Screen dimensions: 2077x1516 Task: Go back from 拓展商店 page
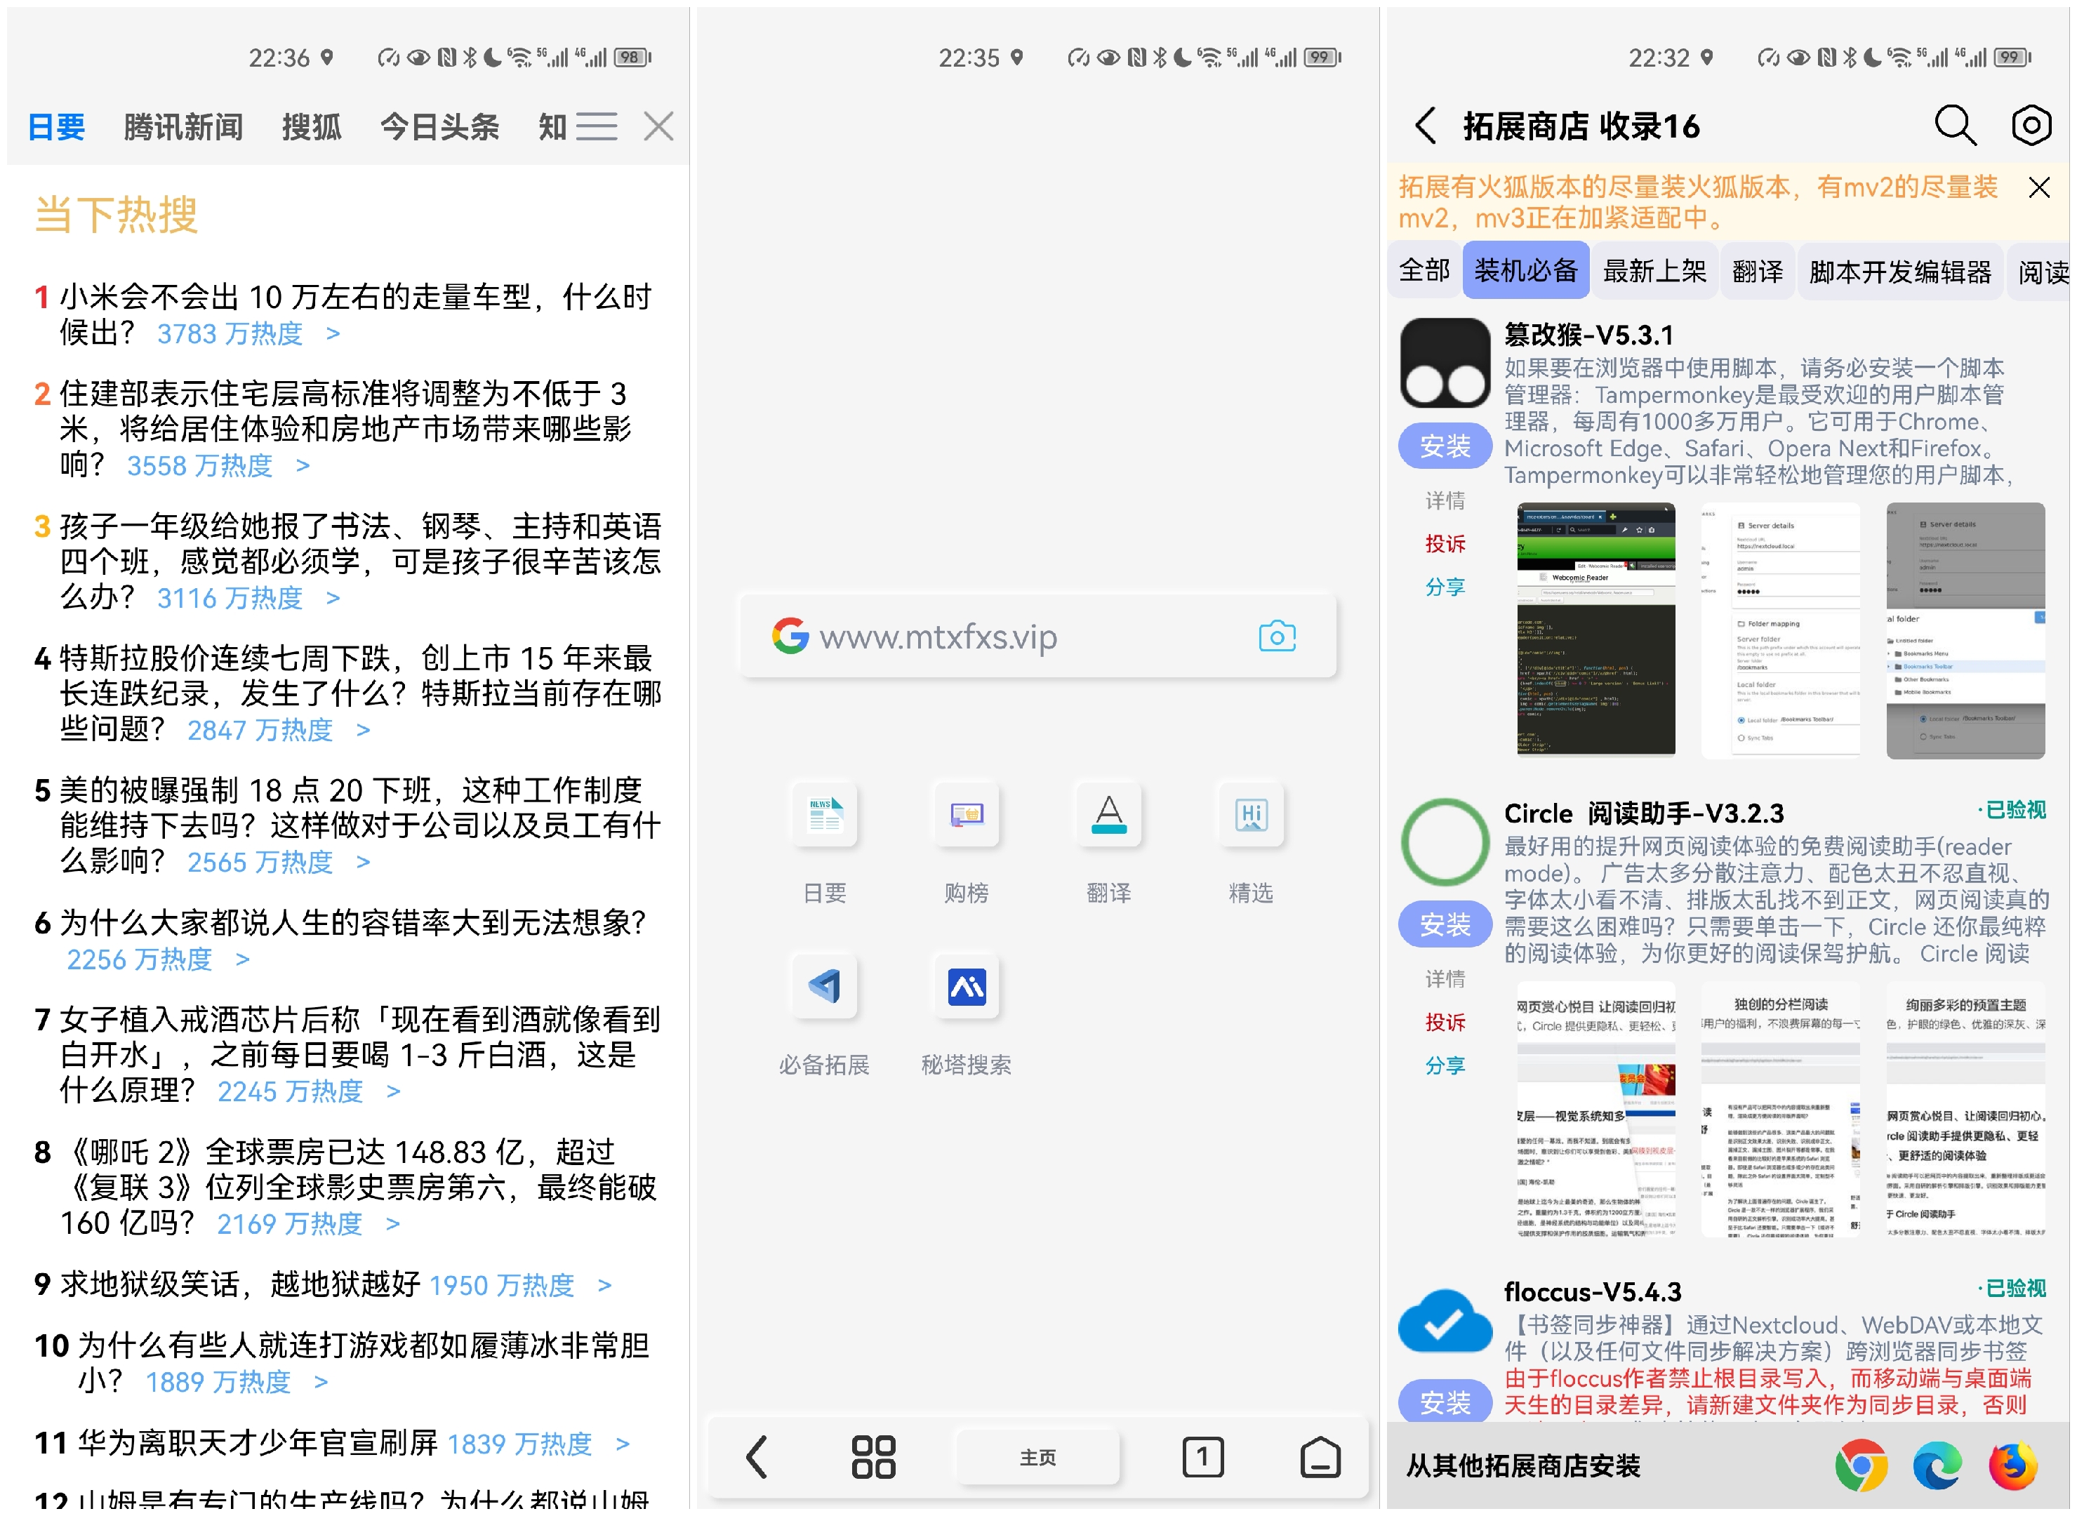(1424, 126)
